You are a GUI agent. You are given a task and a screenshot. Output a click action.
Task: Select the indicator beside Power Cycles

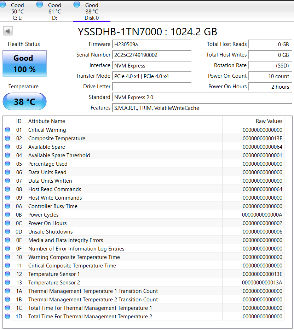tap(8, 215)
